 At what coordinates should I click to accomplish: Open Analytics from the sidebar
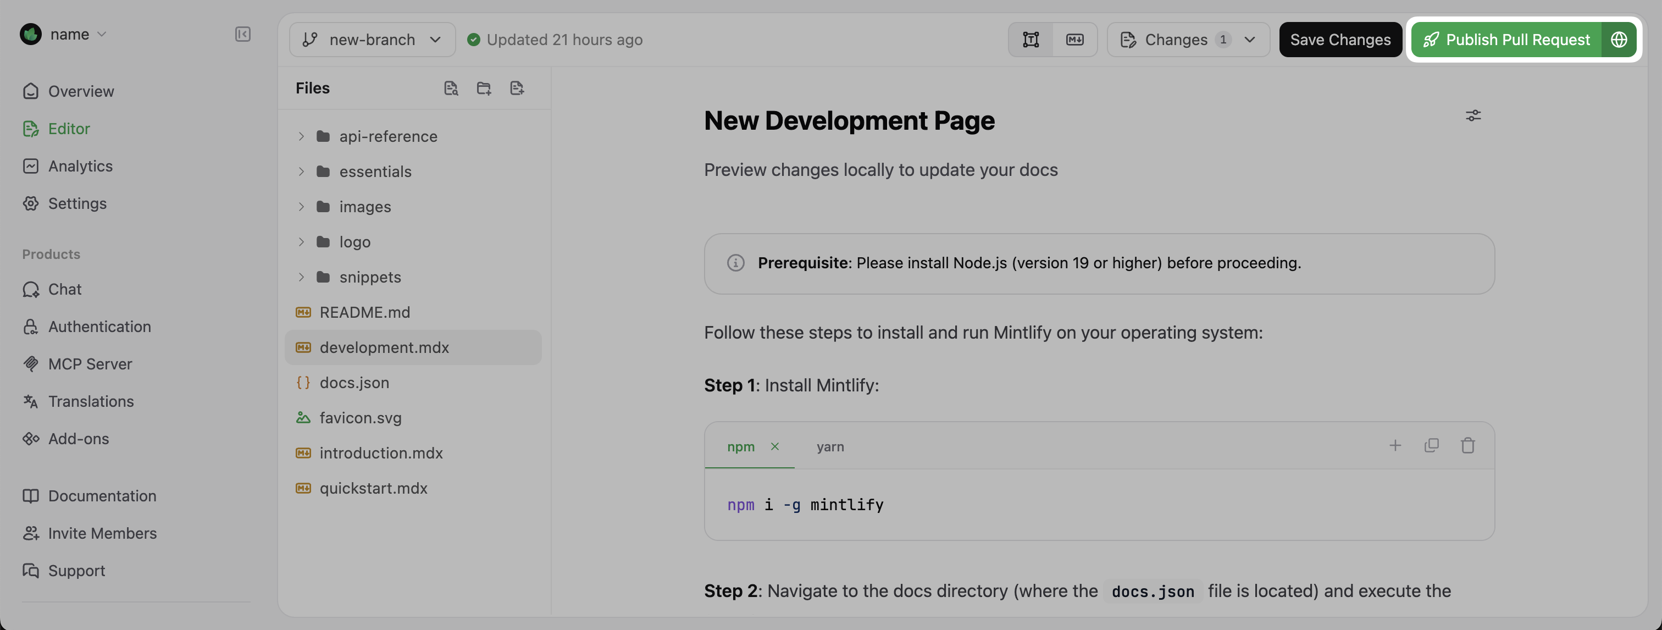80,166
